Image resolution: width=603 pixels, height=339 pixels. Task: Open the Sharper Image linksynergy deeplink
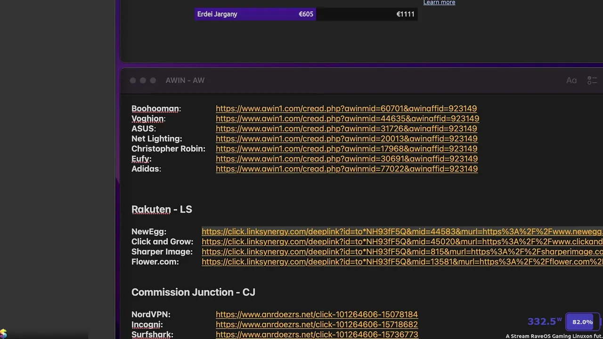click(x=402, y=252)
